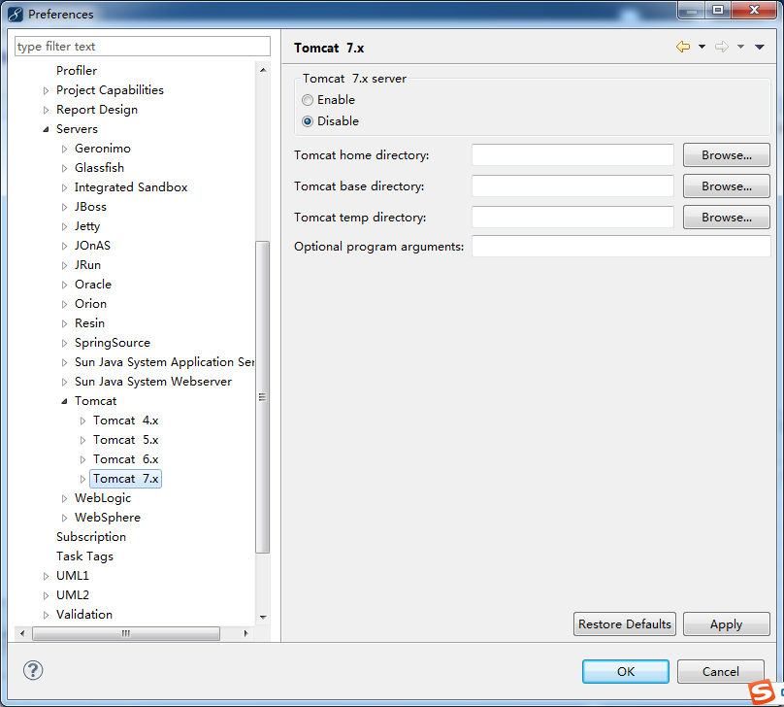Collapse the Servers tree node
Screen dimensions: 784x707
tap(46, 129)
